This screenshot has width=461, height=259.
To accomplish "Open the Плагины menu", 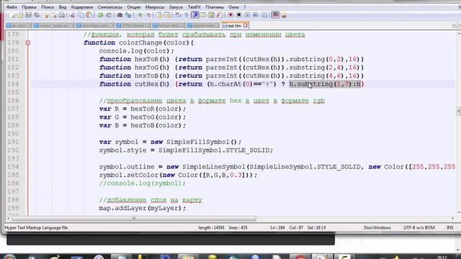I will (215, 6).
